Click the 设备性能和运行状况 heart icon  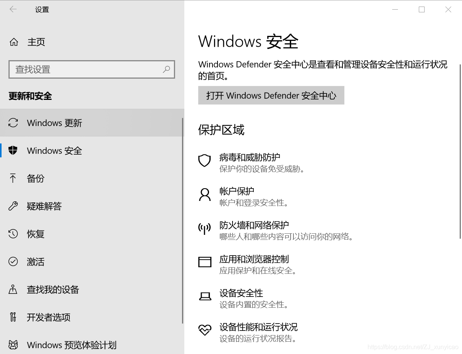click(205, 330)
